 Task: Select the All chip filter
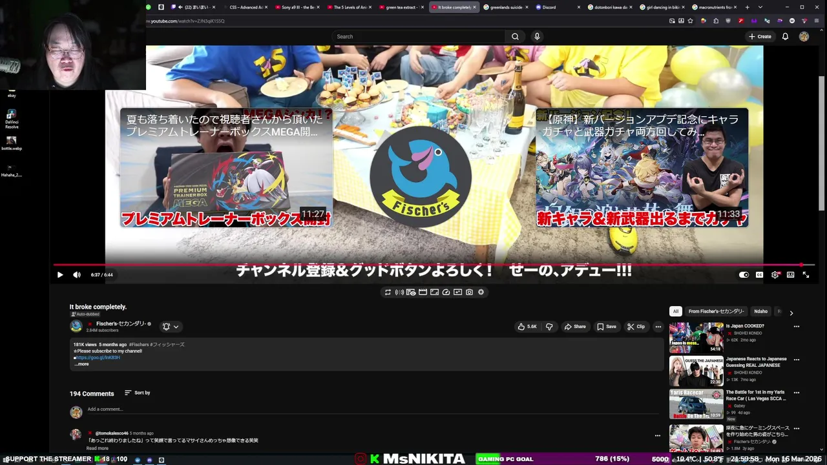click(675, 311)
